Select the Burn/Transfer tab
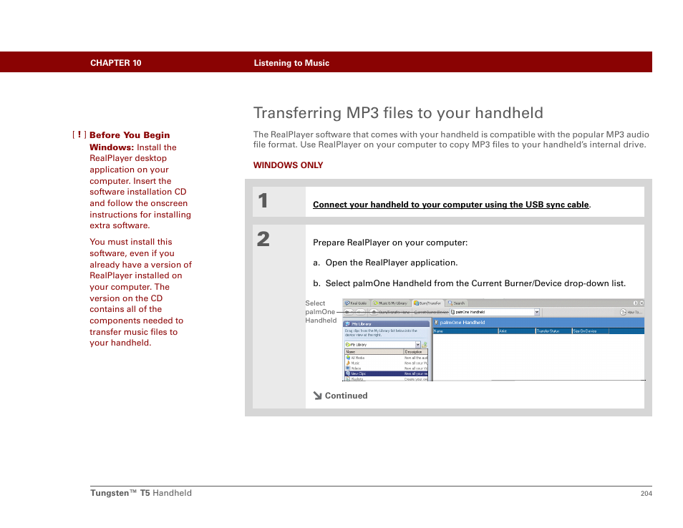Screen dimensions: 683x528 427,303
